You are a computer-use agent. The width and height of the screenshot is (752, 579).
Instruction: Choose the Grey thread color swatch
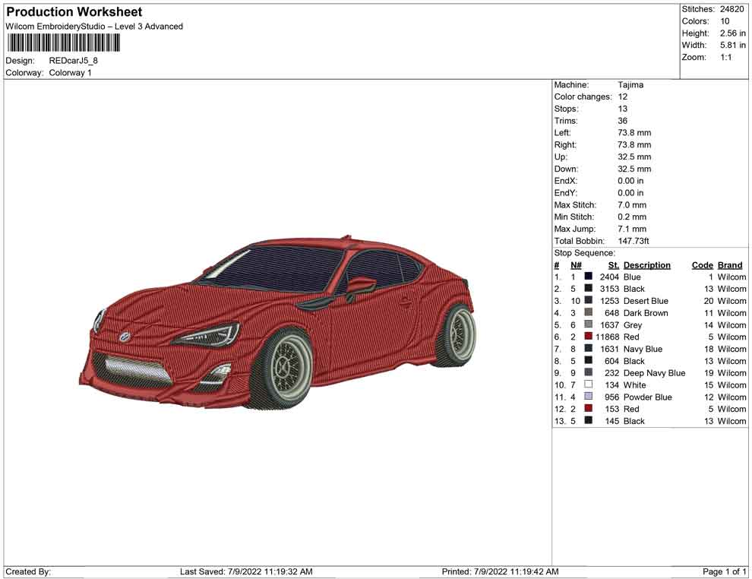pos(589,325)
